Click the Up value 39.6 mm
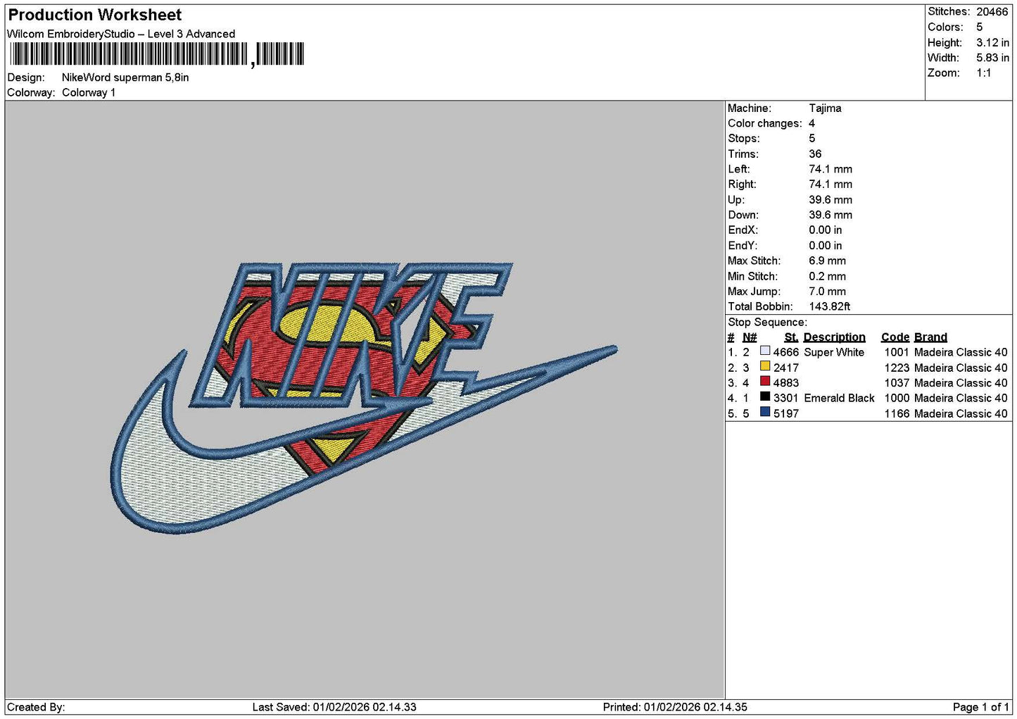The image size is (1017, 719). point(830,200)
